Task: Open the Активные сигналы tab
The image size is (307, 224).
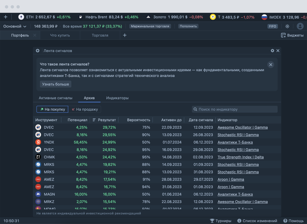Action: click(x=55, y=98)
